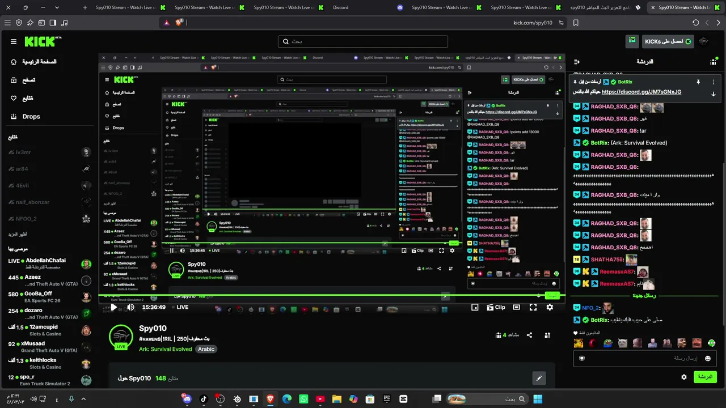Open dozaro channel in sidebar
Viewport: 726px width, 408px height.
click(x=50, y=313)
